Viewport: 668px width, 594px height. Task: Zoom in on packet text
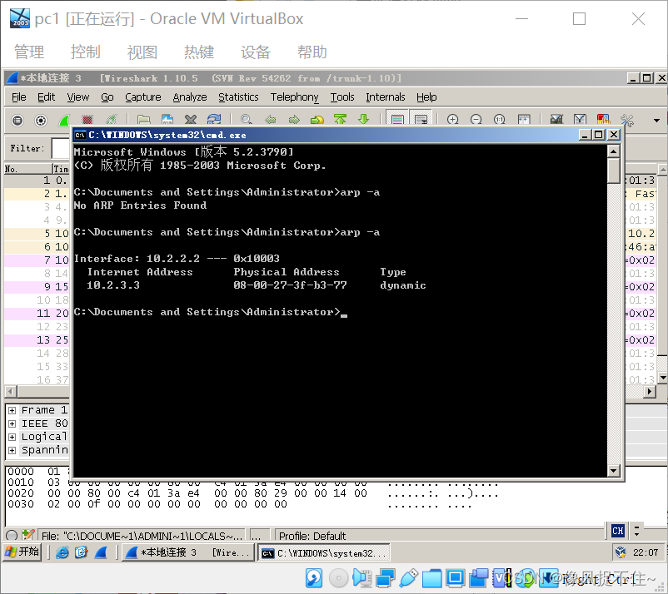coord(453,121)
